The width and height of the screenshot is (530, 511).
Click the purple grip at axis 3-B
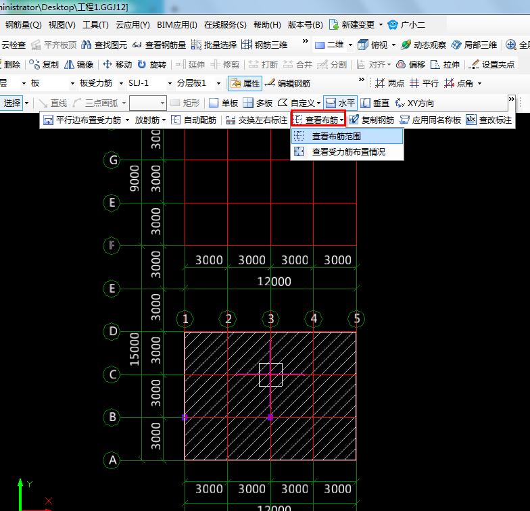point(270,418)
